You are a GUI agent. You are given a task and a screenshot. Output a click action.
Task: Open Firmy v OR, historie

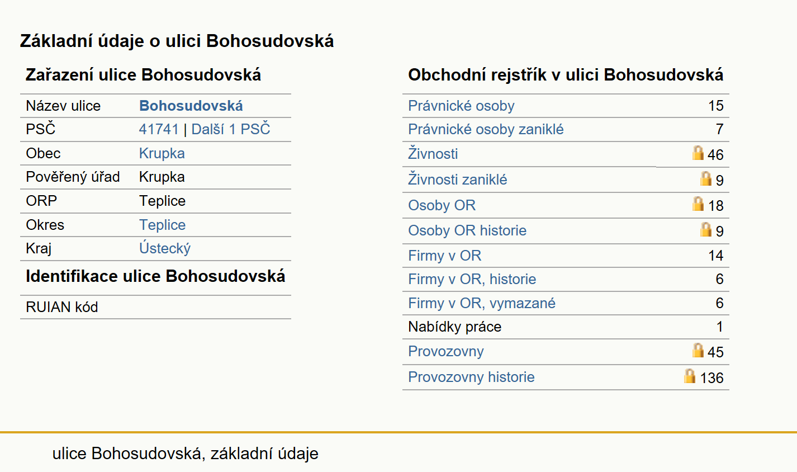click(472, 279)
